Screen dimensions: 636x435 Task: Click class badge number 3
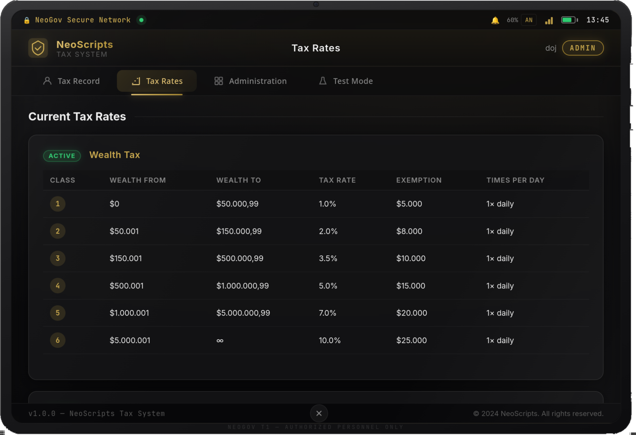(58, 258)
